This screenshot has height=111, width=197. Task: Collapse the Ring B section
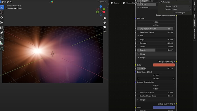click(138, 100)
